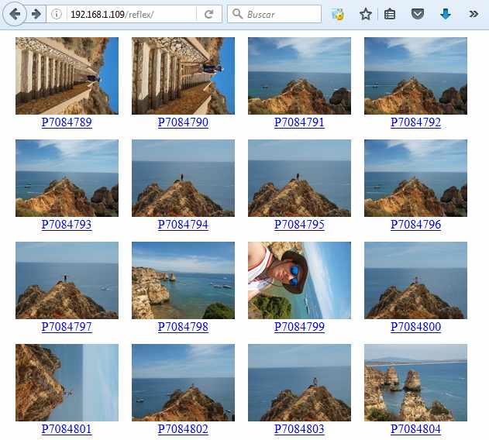Expand the toolbar overflow chevrons
The width and height of the screenshot is (489, 440).
(474, 14)
